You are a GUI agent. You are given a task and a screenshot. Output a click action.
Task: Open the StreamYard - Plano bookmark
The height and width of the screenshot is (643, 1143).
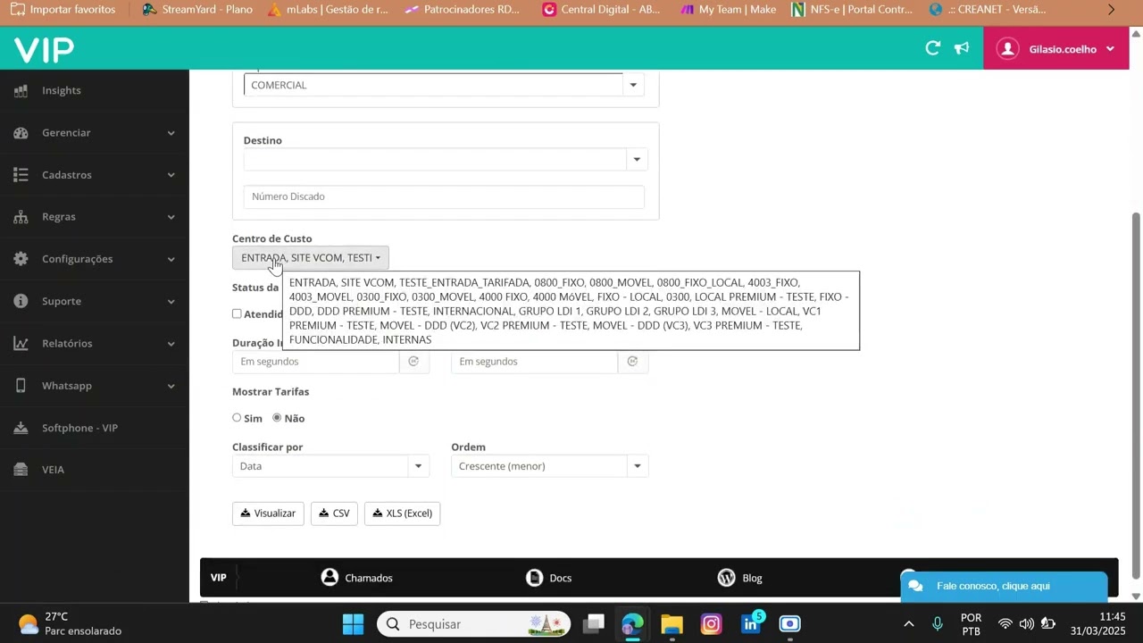click(x=197, y=10)
